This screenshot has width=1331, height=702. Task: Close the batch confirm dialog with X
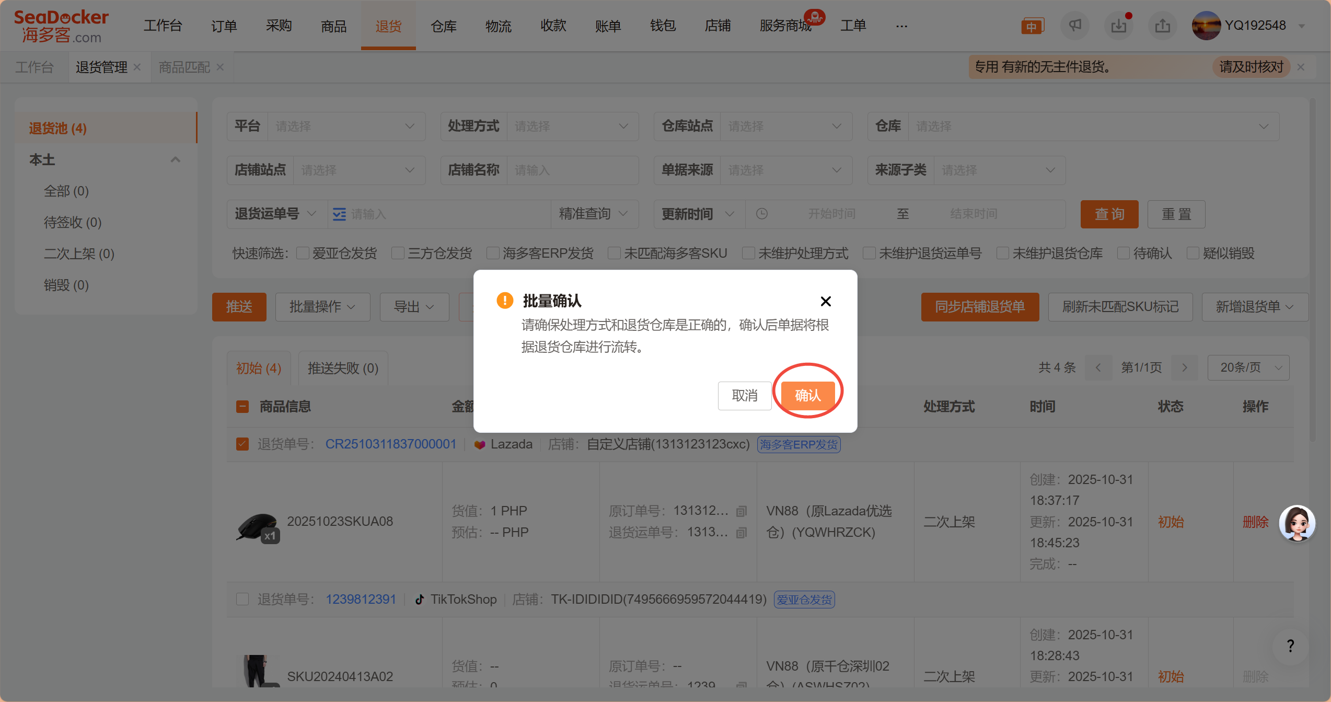(x=826, y=301)
